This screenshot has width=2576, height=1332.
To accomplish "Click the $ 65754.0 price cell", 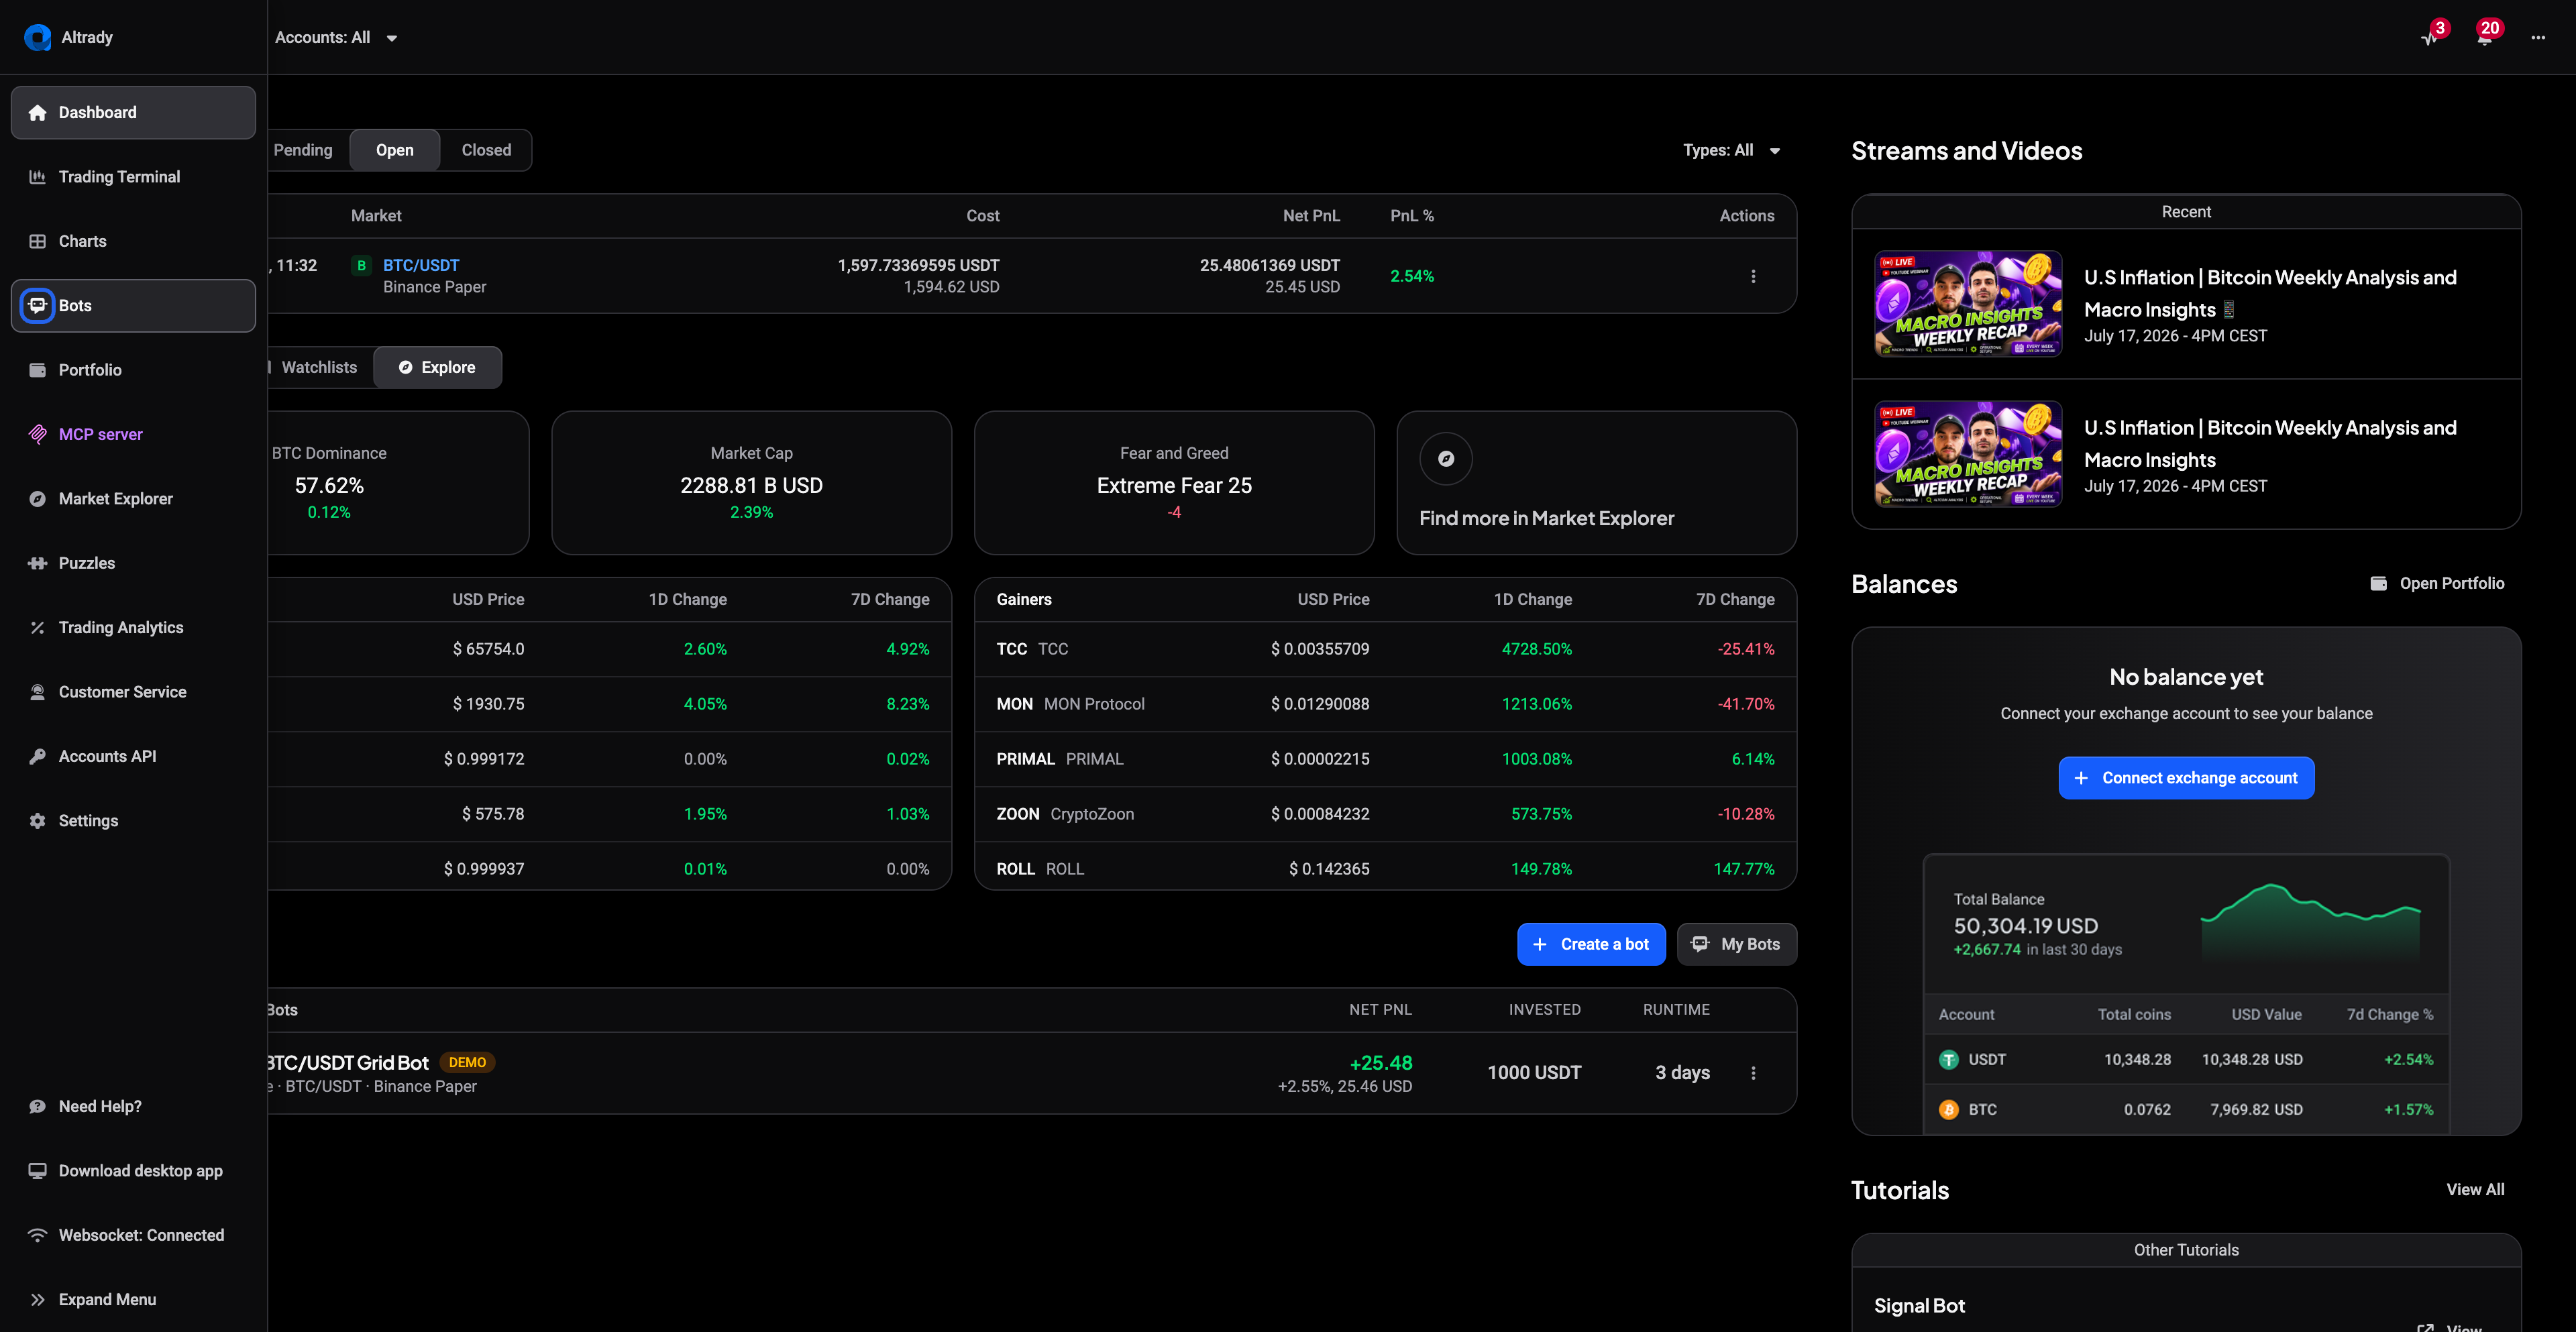I will coord(488,649).
